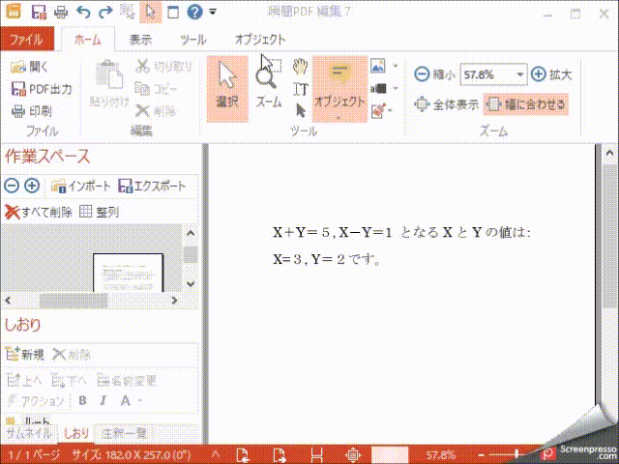The height and width of the screenshot is (464, 619).
Task: Select the text selection I-beam tool
Action: [300, 89]
